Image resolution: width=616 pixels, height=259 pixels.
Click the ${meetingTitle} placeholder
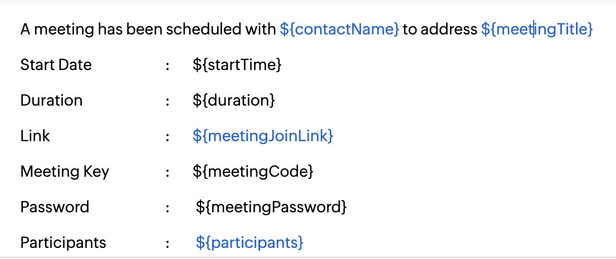tap(537, 29)
